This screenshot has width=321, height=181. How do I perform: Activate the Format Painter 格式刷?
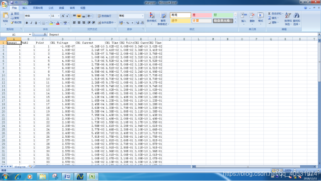click(16, 22)
